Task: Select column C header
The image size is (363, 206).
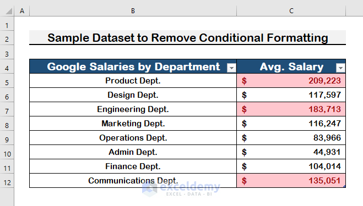Action: pos(291,11)
